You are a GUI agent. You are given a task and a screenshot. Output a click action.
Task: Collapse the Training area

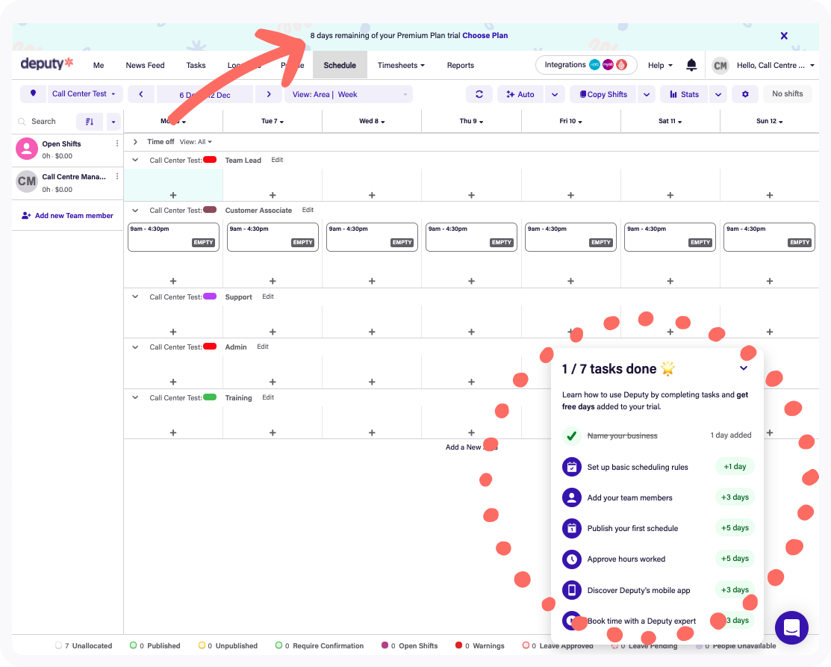click(x=135, y=397)
